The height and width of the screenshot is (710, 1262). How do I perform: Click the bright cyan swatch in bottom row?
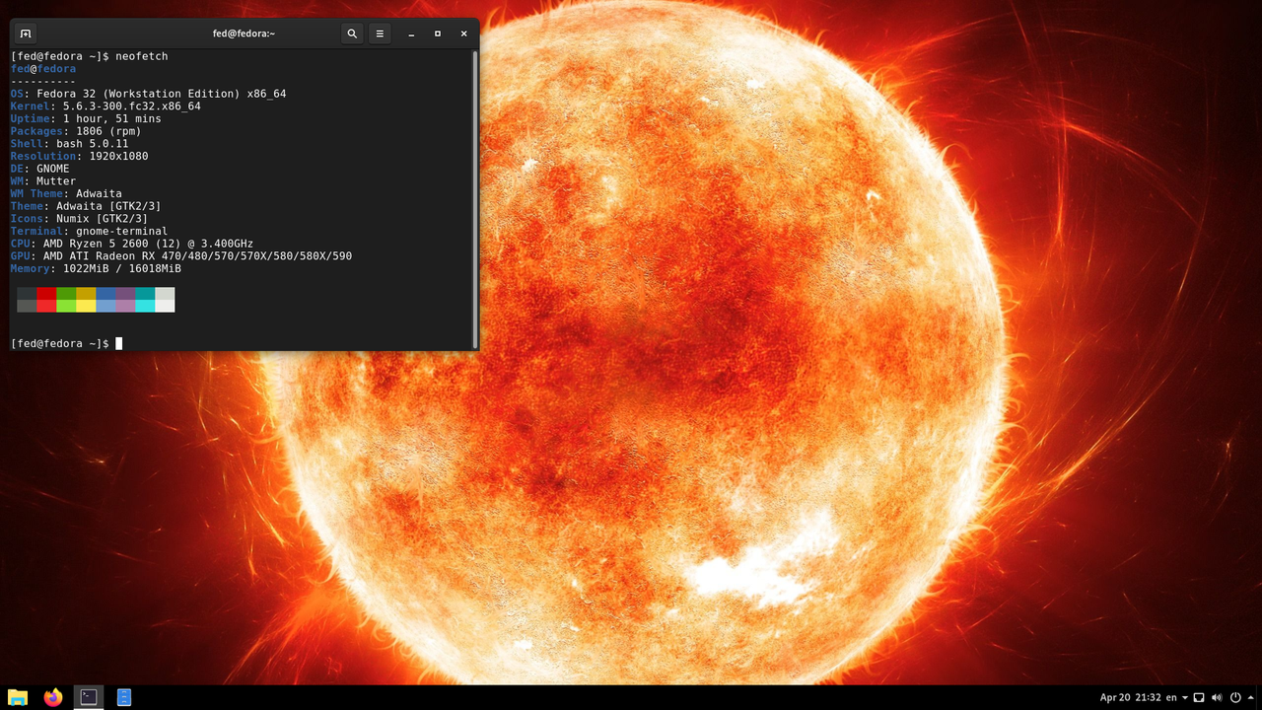145,306
